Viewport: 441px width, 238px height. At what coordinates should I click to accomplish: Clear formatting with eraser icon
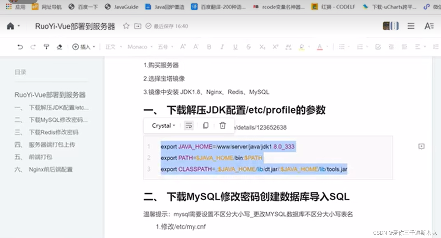click(59, 47)
